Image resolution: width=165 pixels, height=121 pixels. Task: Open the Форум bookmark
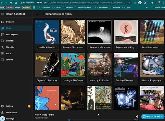(18, 7)
